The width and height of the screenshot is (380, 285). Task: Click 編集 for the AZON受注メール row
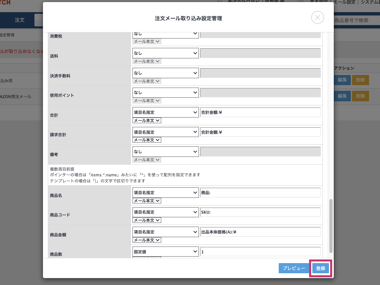pos(342,96)
